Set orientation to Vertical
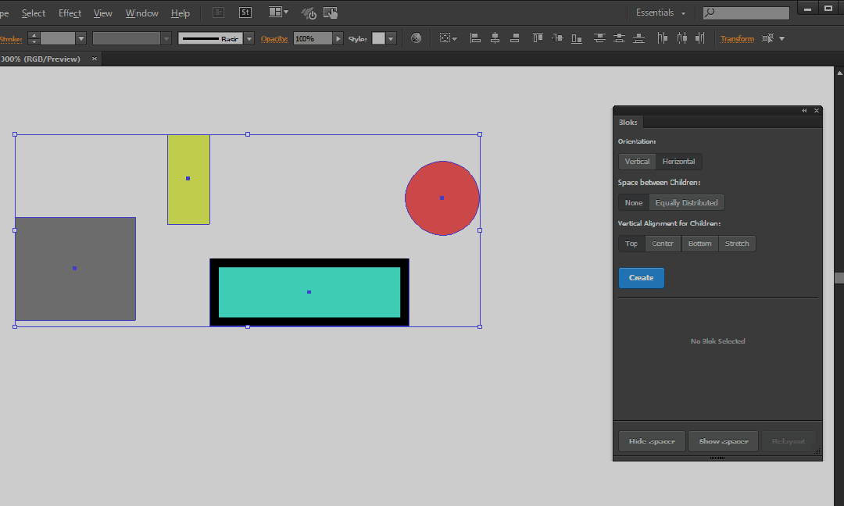844x506 pixels. coord(637,162)
